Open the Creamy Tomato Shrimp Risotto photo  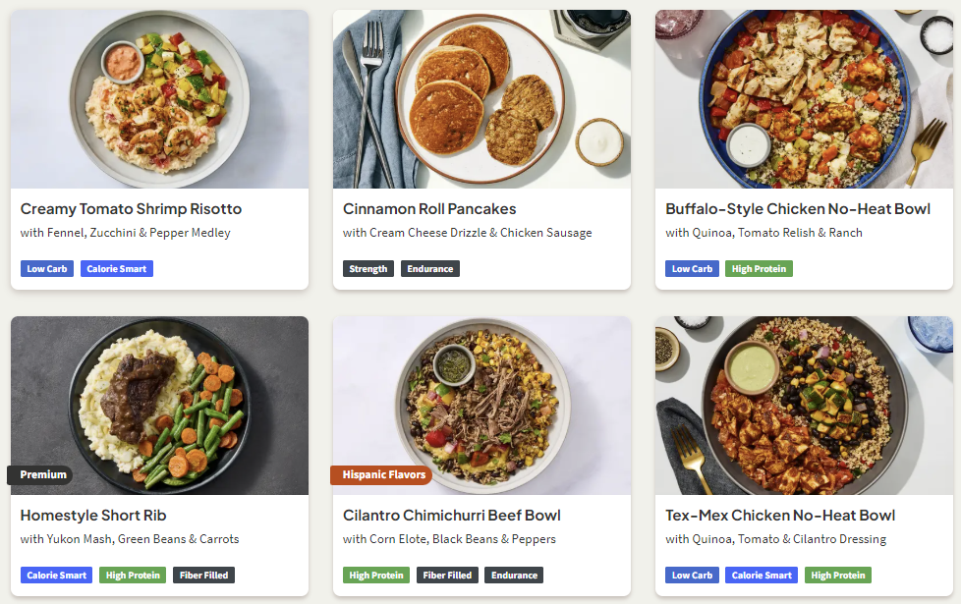159,98
